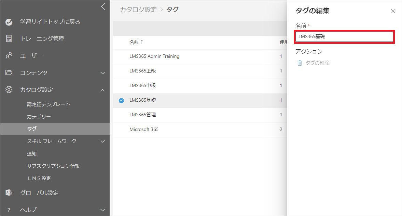402x216 pixels.
Task: Click カタログ設定 in the breadcrumb
Action: click(138, 10)
